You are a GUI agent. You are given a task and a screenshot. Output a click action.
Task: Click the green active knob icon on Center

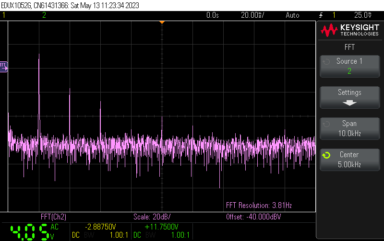326,155
